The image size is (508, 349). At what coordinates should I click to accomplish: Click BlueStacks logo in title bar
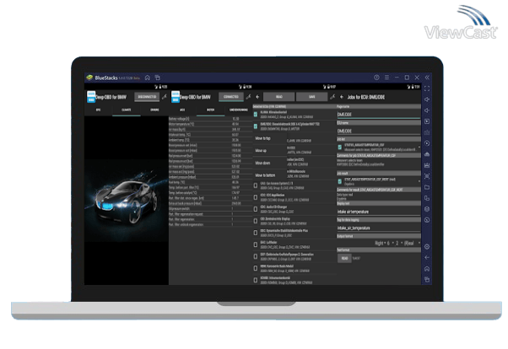89,78
